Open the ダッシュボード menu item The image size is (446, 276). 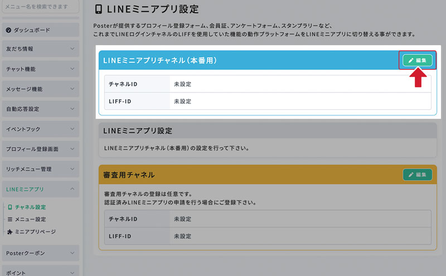(40, 30)
